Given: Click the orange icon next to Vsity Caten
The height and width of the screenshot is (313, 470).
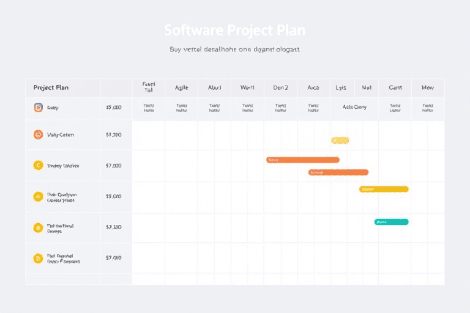Looking at the screenshot, I should [x=38, y=135].
